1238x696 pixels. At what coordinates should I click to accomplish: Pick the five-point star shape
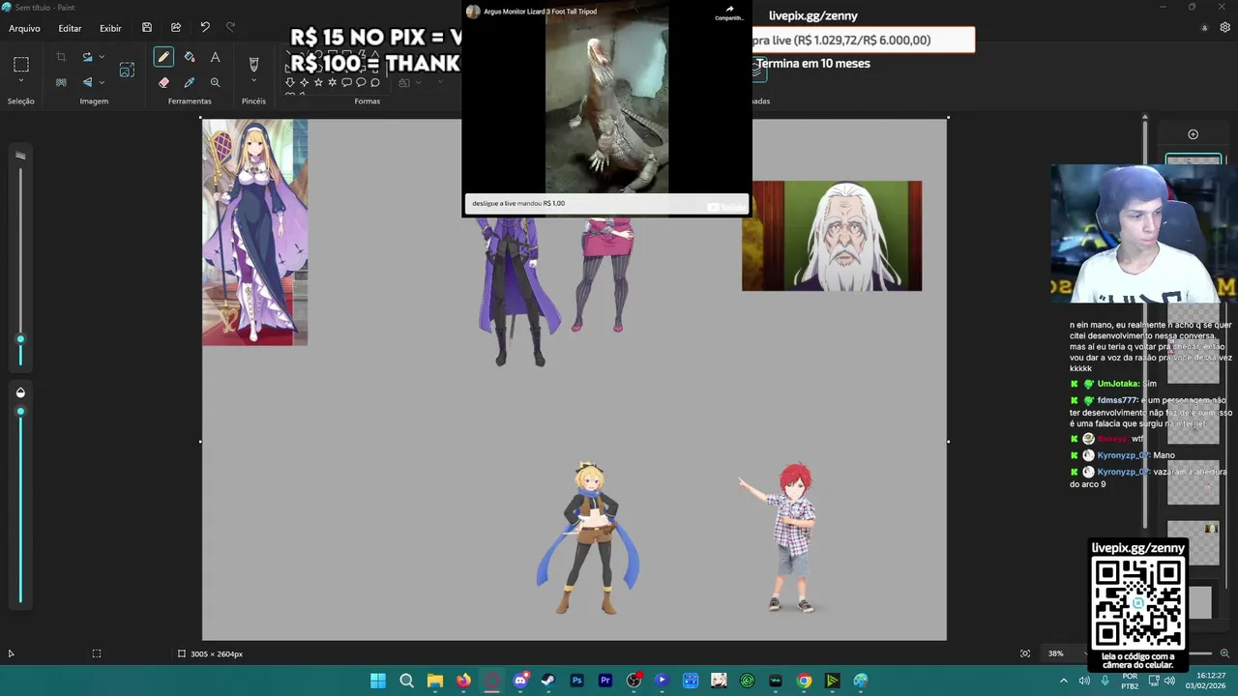(318, 83)
